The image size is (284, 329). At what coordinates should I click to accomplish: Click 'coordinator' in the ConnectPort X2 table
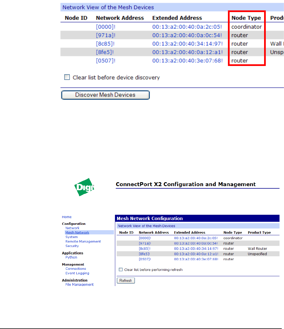[233, 238]
